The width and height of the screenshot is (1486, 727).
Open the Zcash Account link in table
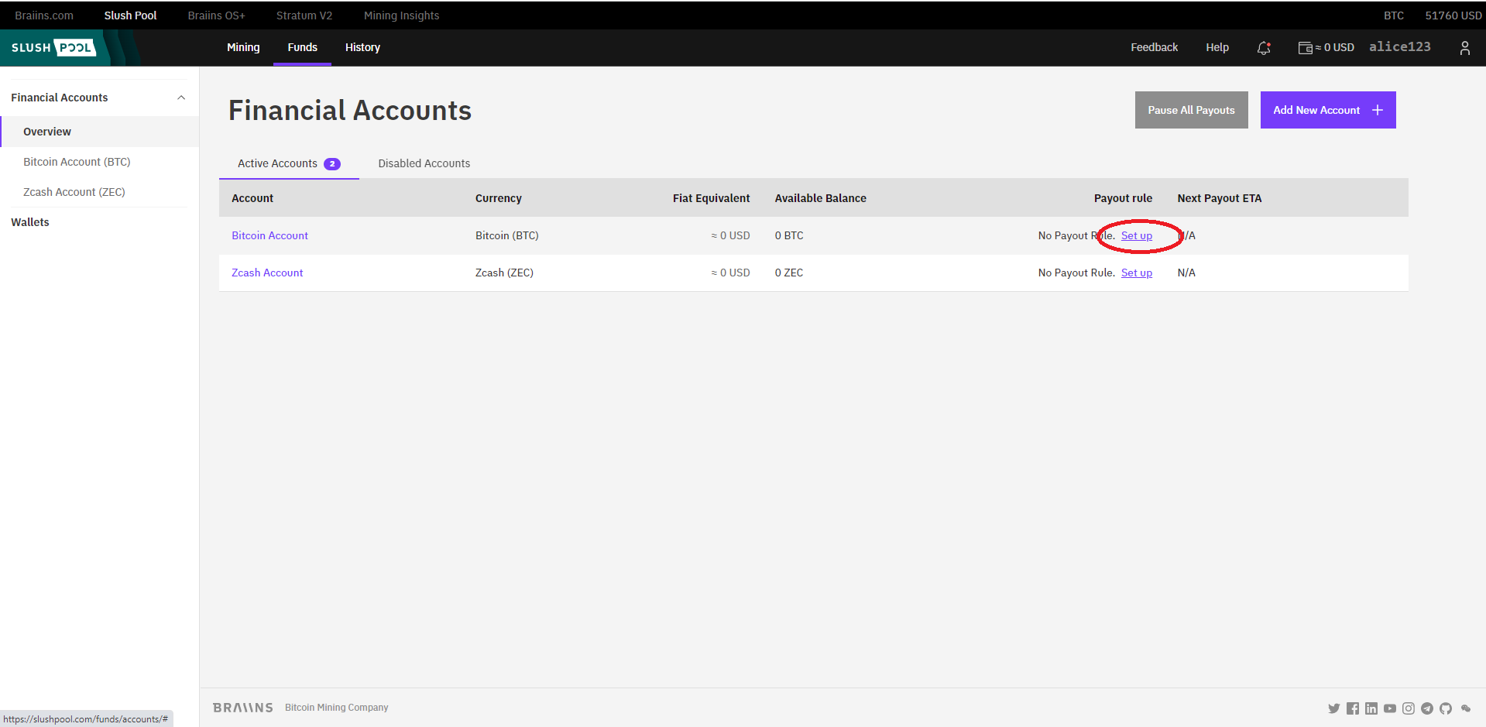tap(267, 273)
